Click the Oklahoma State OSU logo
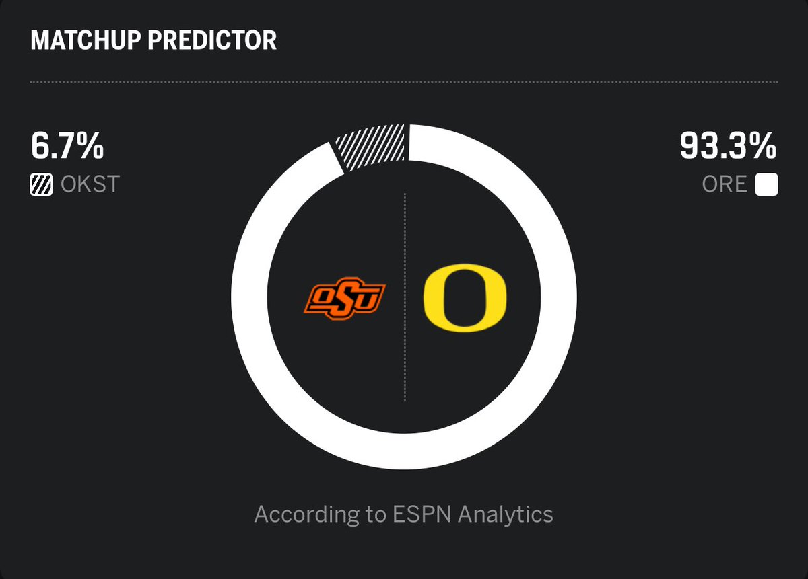The image size is (808, 579). coord(345,298)
